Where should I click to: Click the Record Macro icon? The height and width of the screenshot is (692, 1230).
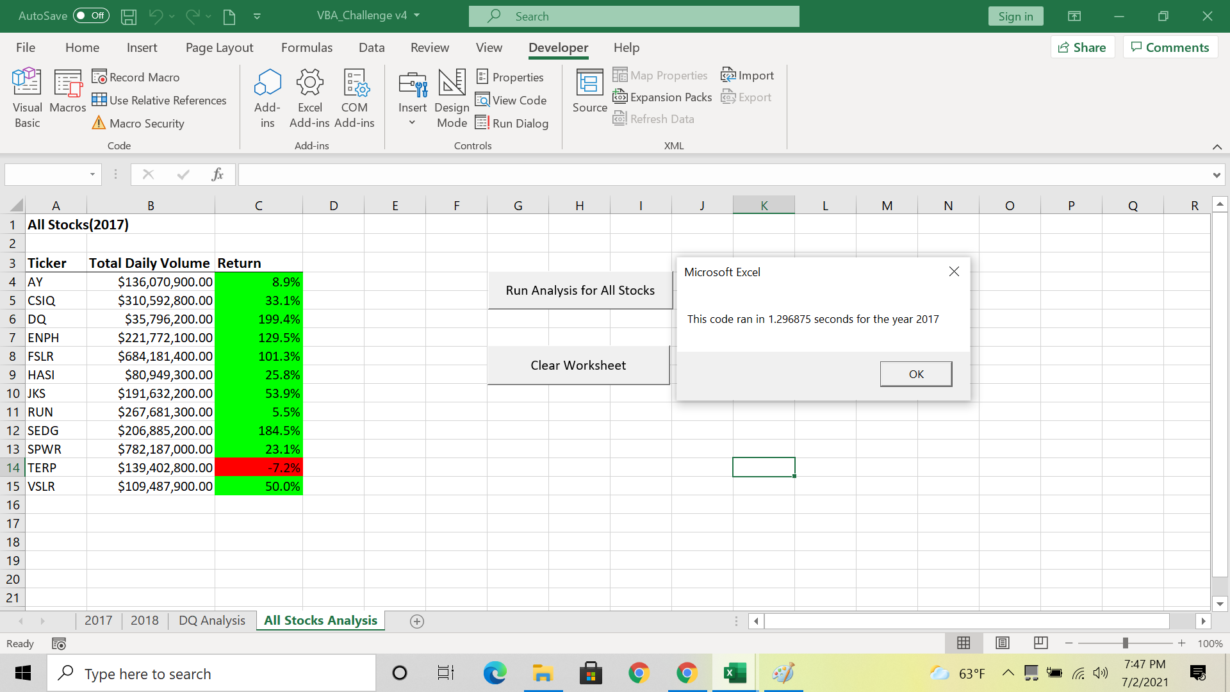pyautogui.click(x=101, y=76)
